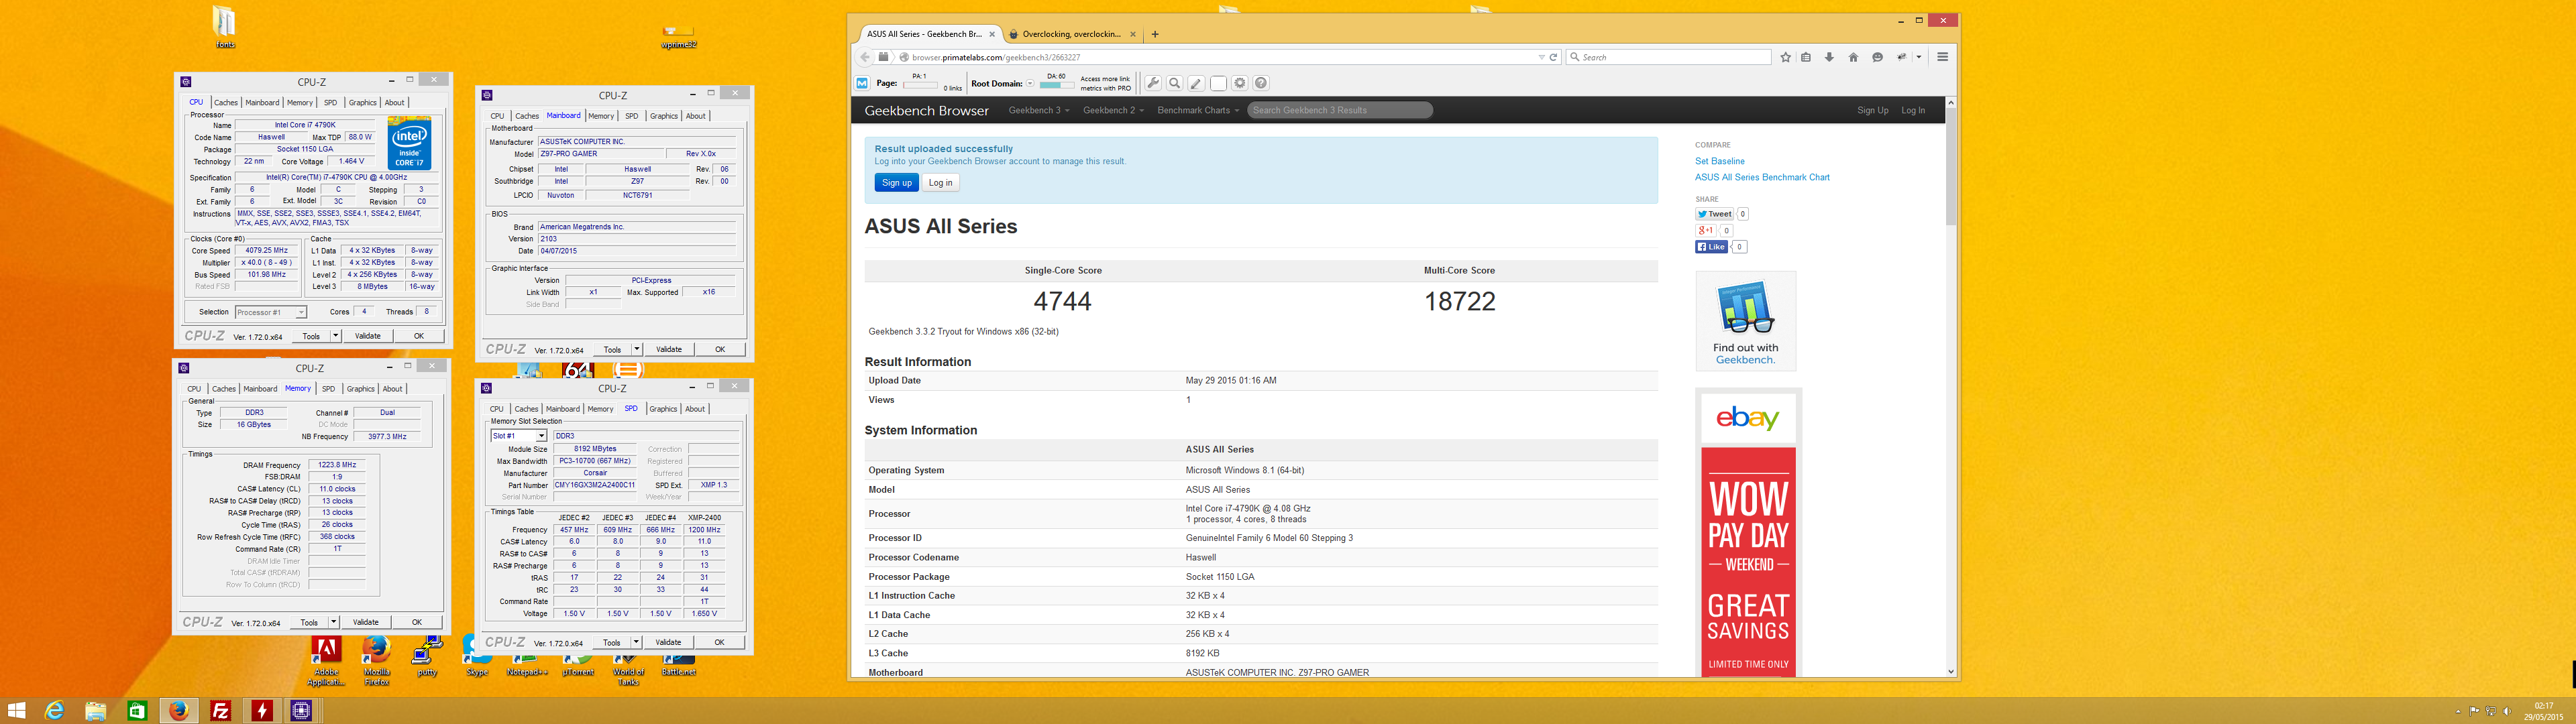2576x724 pixels.
Task: Expand Tools arrow in CPU-tab CPU-Z window
Action: (335, 336)
